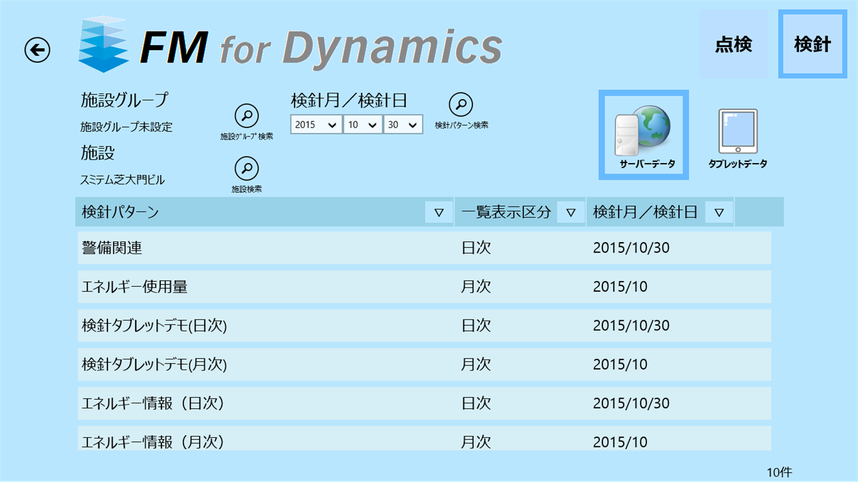
Task: Select 検針タブレットデモ(月次) row
Action: point(424,364)
